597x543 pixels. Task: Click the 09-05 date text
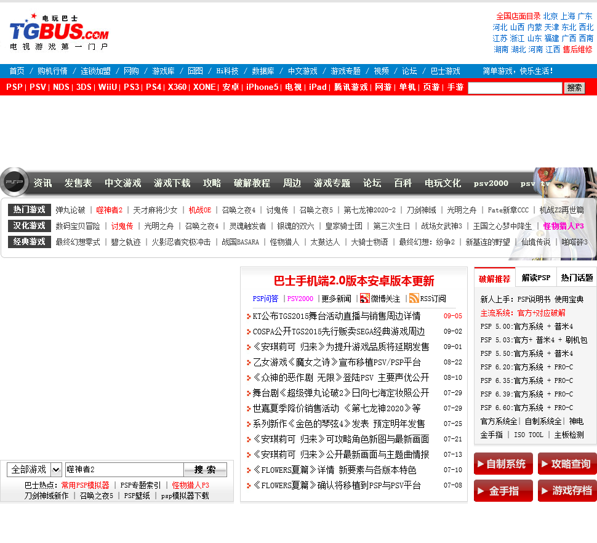tap(453, 316)
